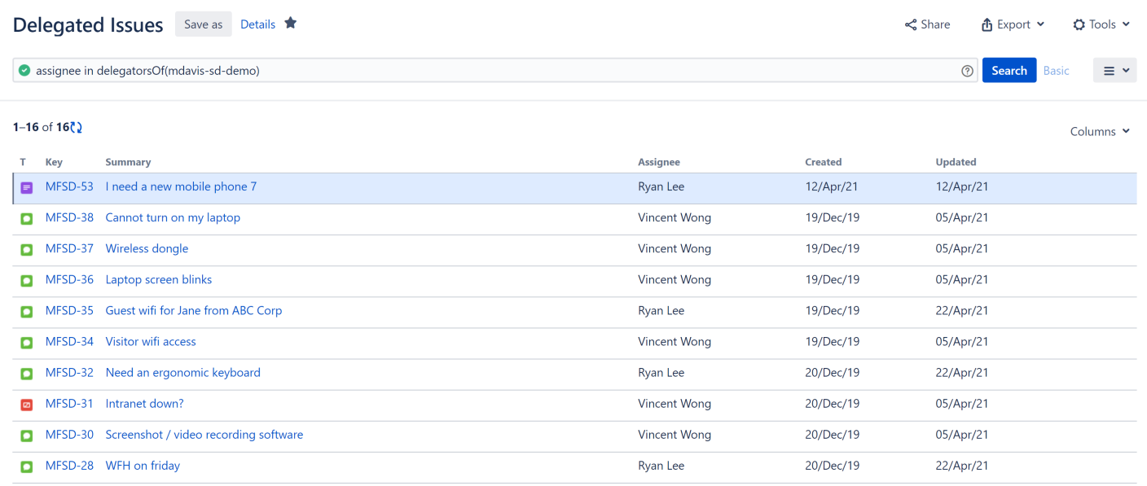Expand the Tools menu
Viewport: 1147px width, 486px height.
pos(1101,24)
